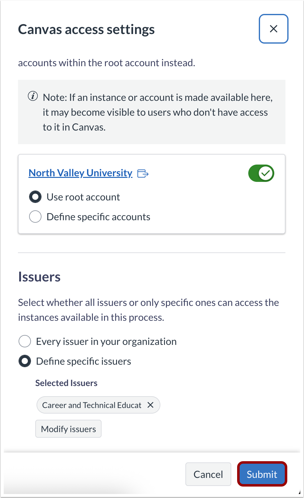Click the Issuers section heading

coord(39,277)
